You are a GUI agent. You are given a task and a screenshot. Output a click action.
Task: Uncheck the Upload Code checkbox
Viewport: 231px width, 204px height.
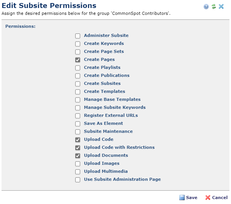(x=78, y=140)
